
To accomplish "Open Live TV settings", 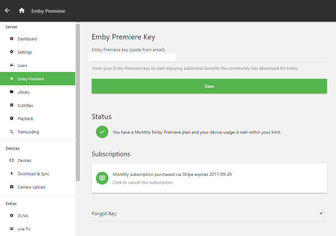I will point(38,229).
